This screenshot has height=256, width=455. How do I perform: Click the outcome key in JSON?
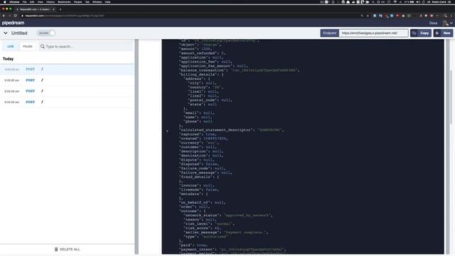click(x=188, y=211)
